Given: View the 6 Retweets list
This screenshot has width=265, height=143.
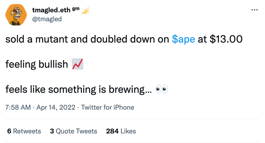Looking at the screenshot, I should 24,131.
